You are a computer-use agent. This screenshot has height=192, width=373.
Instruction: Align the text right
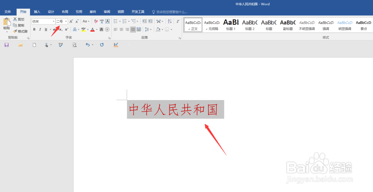(x=127, y=29)
